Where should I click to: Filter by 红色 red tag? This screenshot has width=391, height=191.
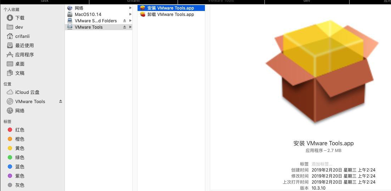pos(10,130)
